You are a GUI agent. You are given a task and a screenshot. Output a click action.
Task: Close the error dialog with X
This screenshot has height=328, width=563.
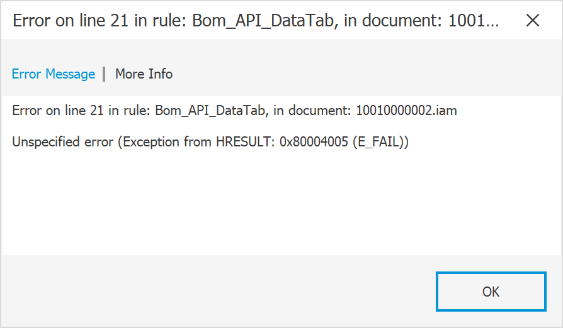point(532,21)
